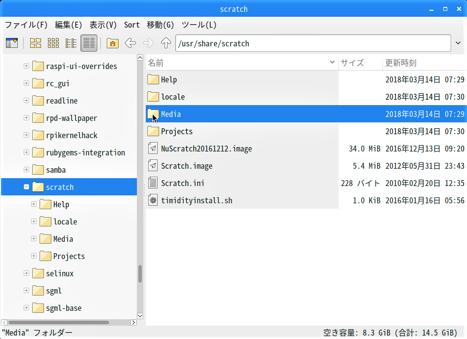Click the readline folder icon in tree
The width and height of the screenshot is (467, 339).
pyautogui.click(x=38, y=101)
